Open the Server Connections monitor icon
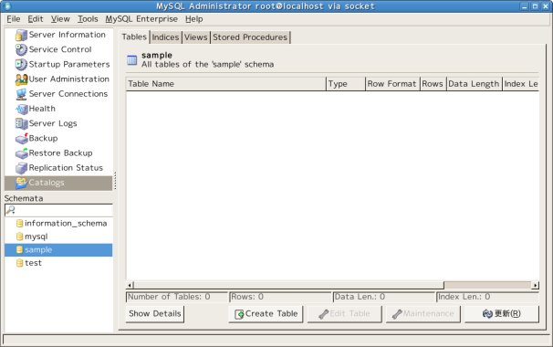The height and width of the screenshot is (347, 553). click(21, 94)
